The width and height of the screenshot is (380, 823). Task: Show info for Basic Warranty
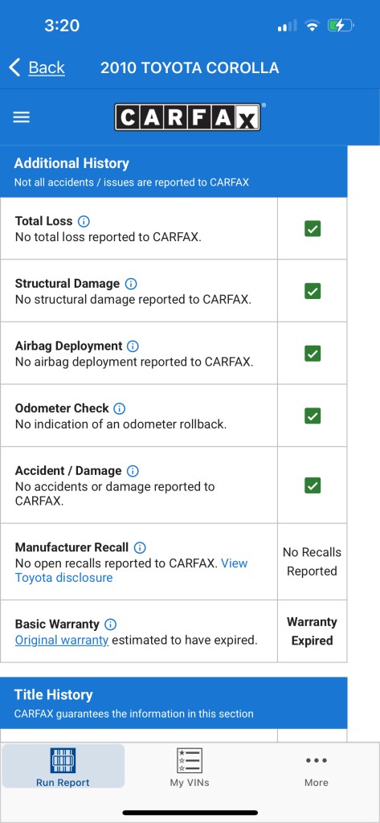point(110,624)
